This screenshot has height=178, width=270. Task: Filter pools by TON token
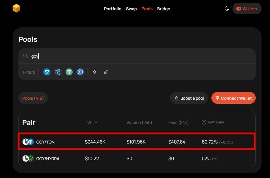pyautogui.click(x=47, y=72)
